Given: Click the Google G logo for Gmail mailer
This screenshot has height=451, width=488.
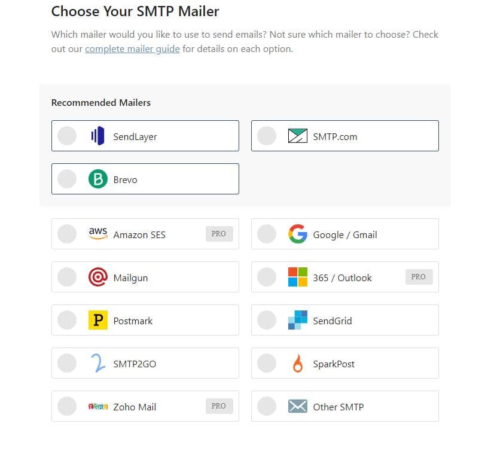Looking at the screenshot, I should click(297, 234).
